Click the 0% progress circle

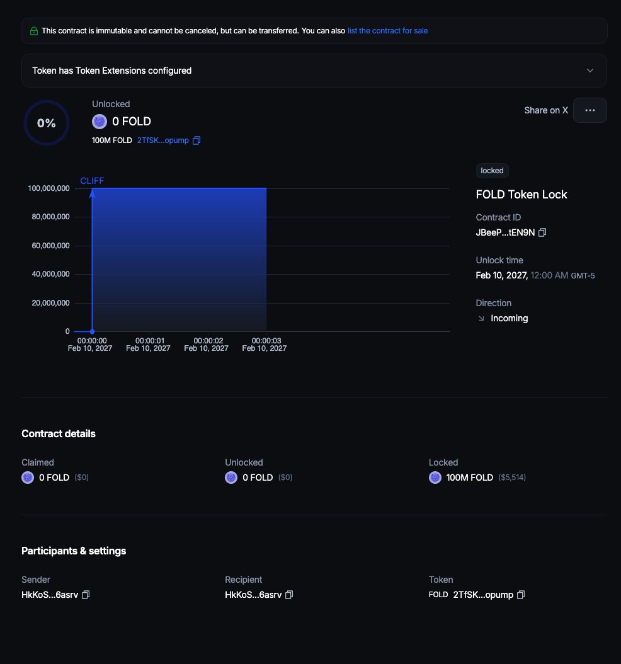(x=46, y=123)
